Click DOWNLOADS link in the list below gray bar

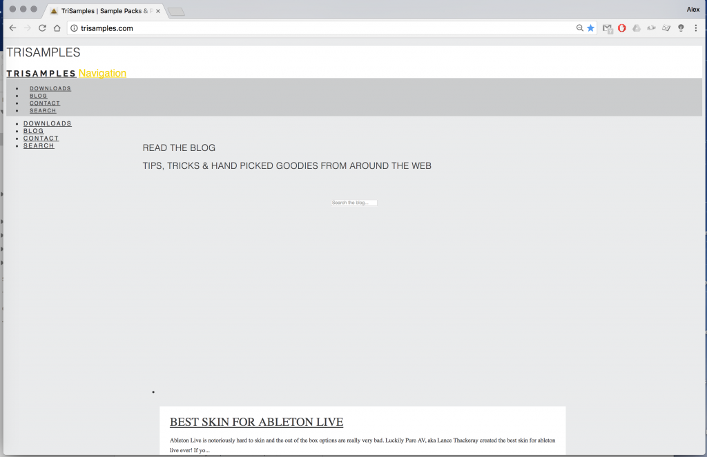click(x=48, y=123)
